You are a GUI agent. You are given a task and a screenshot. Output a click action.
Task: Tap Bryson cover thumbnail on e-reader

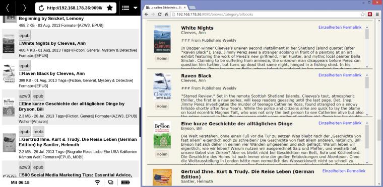click(x=9, y=107)
